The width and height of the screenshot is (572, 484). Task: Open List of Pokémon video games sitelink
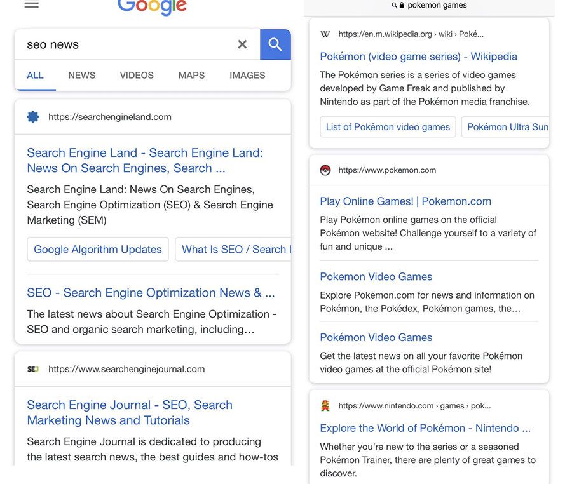coord(388,127)
